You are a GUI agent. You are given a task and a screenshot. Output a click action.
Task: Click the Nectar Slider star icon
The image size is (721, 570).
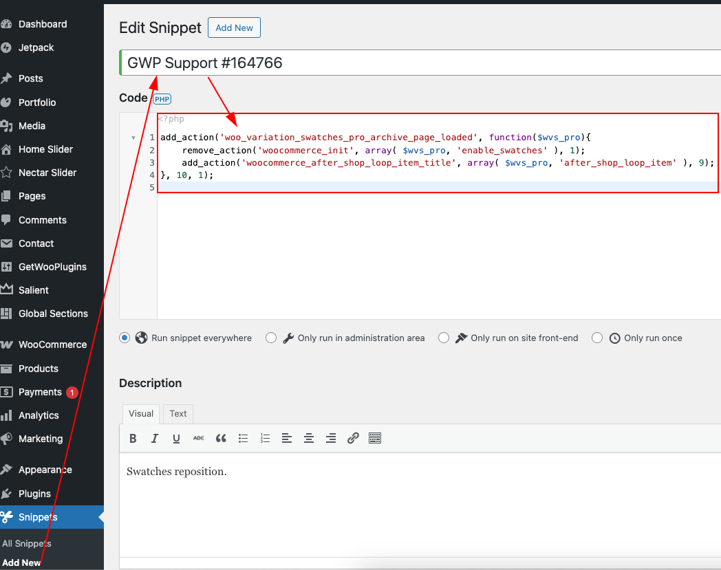[6, 173]
